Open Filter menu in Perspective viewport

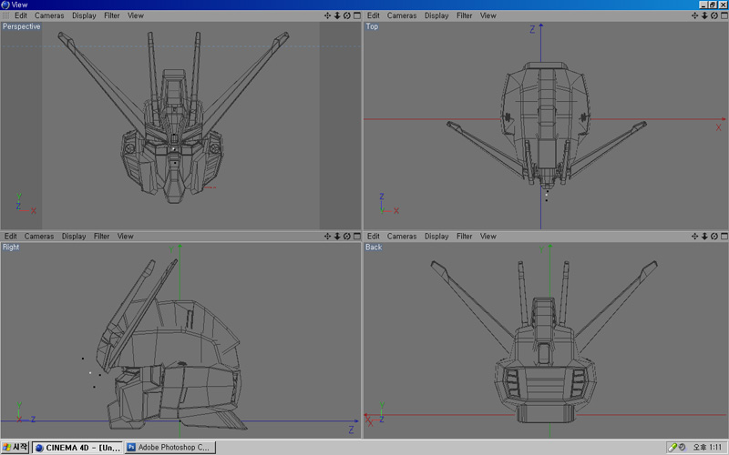click(x=111, y=15)
